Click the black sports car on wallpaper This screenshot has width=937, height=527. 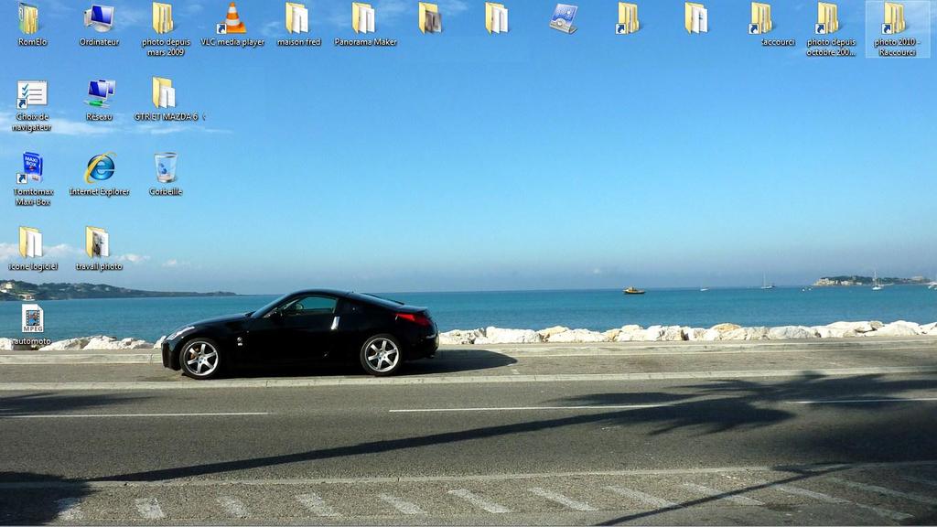pos(300,333)
